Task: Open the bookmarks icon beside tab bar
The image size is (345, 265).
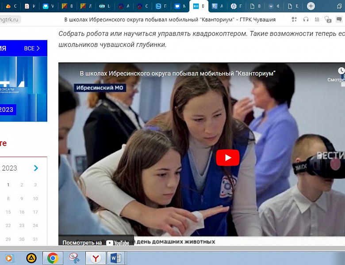Action: [339, 6]
